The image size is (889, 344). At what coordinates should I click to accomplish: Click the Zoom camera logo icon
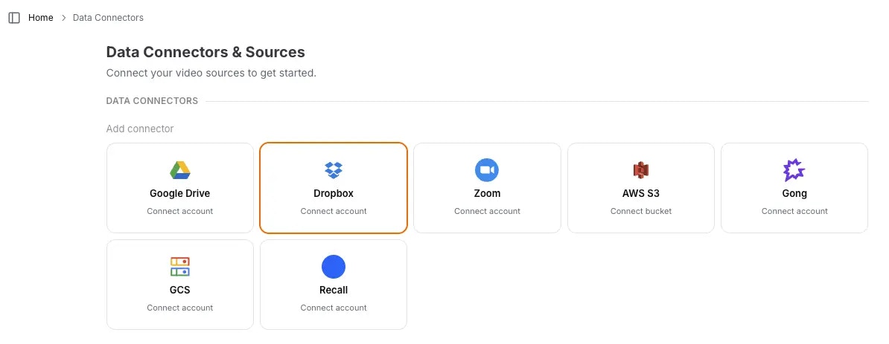[x=487, y=169]
